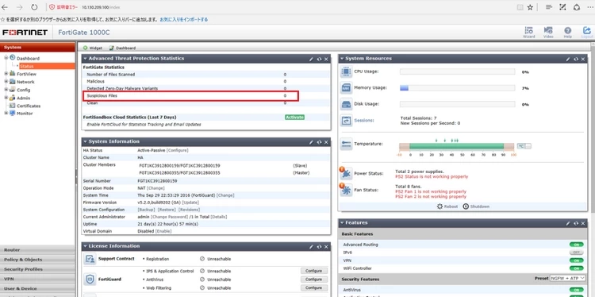Expand the Config tree node
This screenshot has height=297, width=595.
click(x=6, y=90)
